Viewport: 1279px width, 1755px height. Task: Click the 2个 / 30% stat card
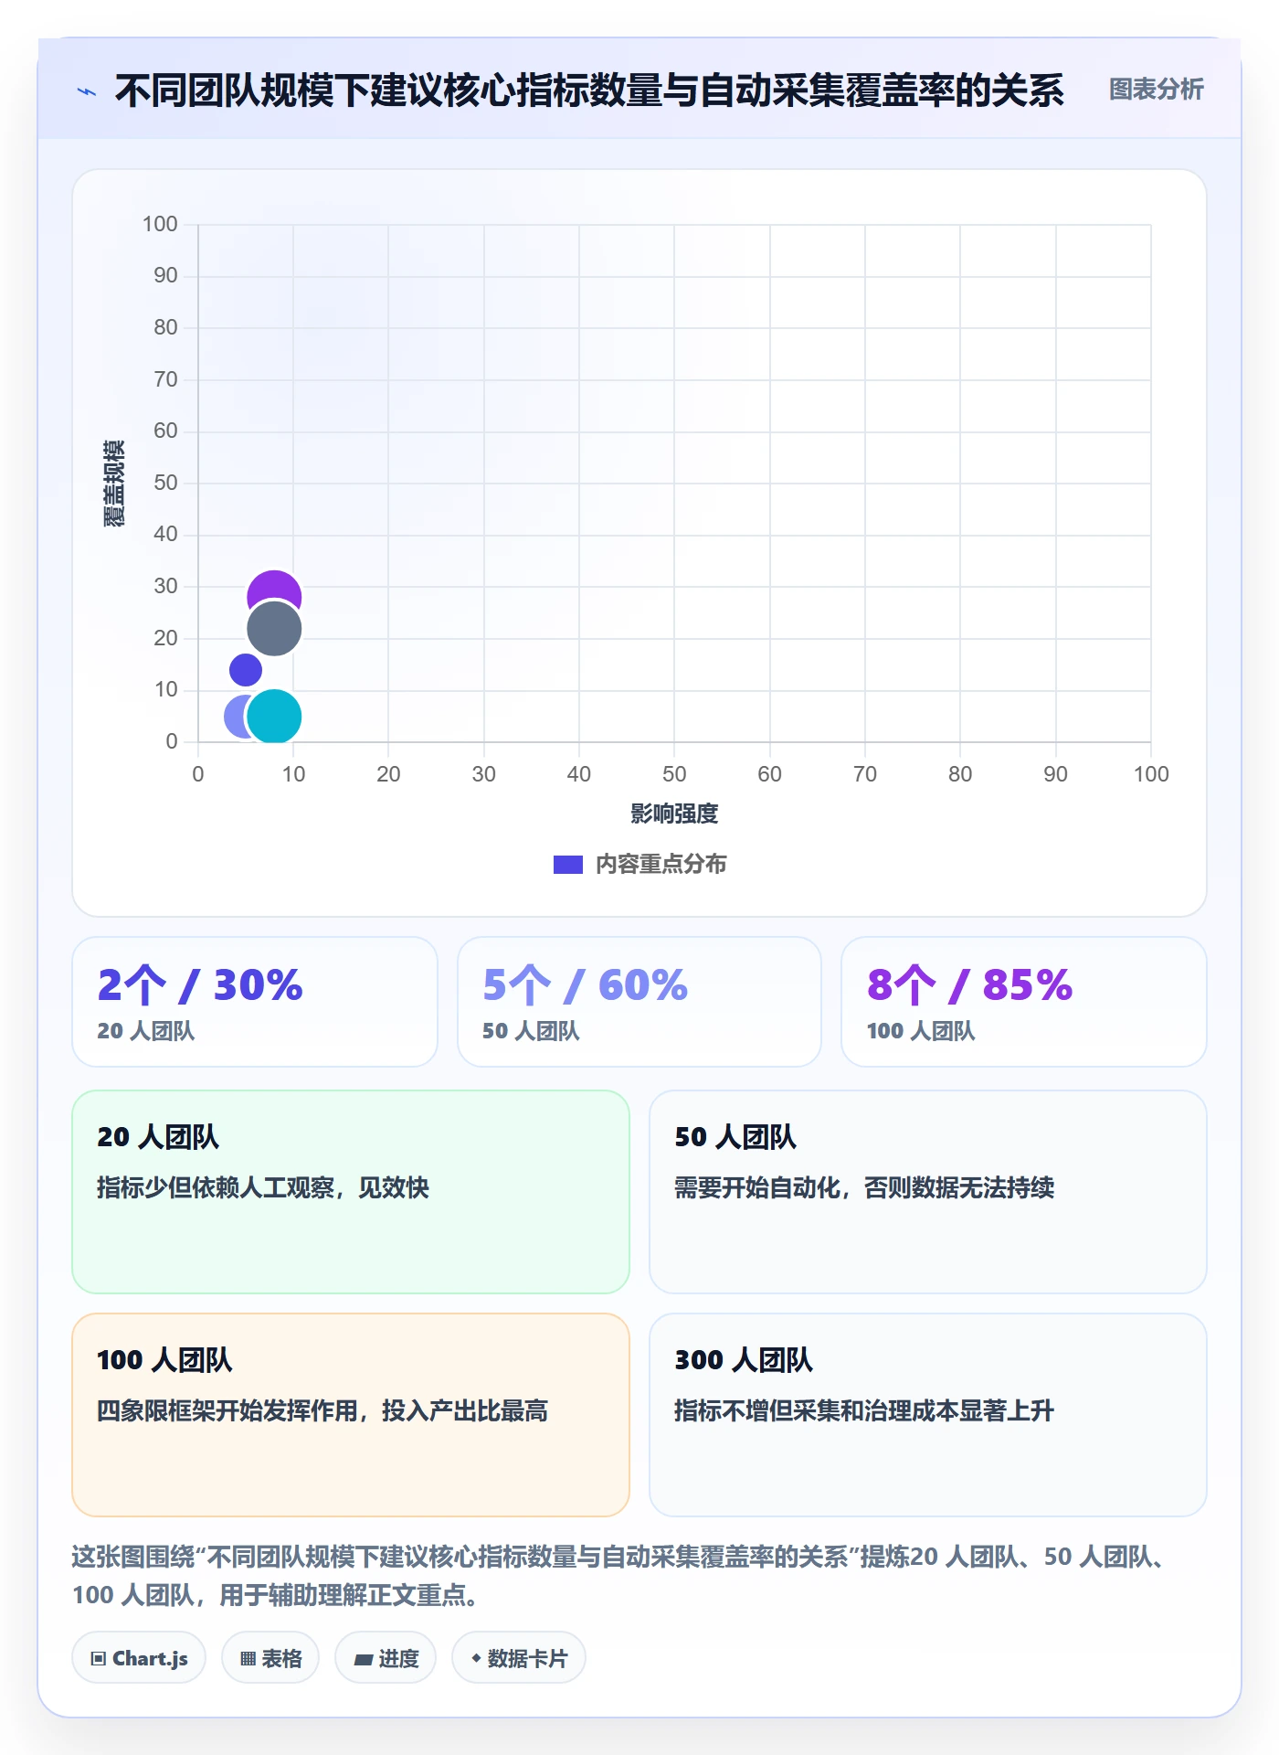tap(255, 1002)
